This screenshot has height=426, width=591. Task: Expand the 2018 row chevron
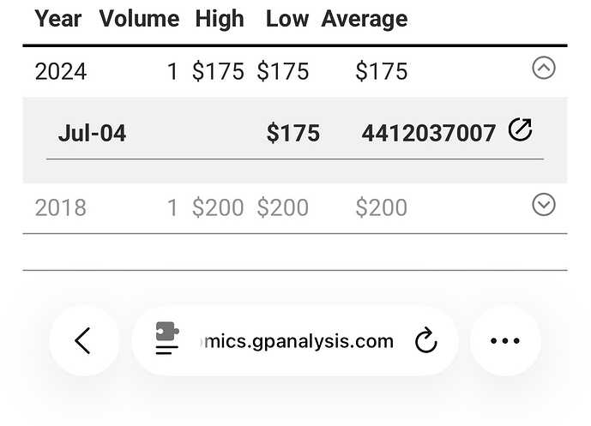[x=544, y=204]
